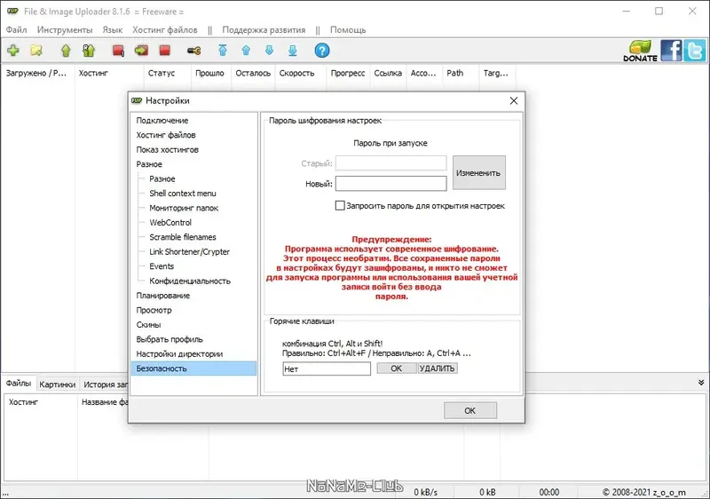This screenshot has width=710, height=499.
Task: Click the Старый password input field
Action: [x=390, y=163]
